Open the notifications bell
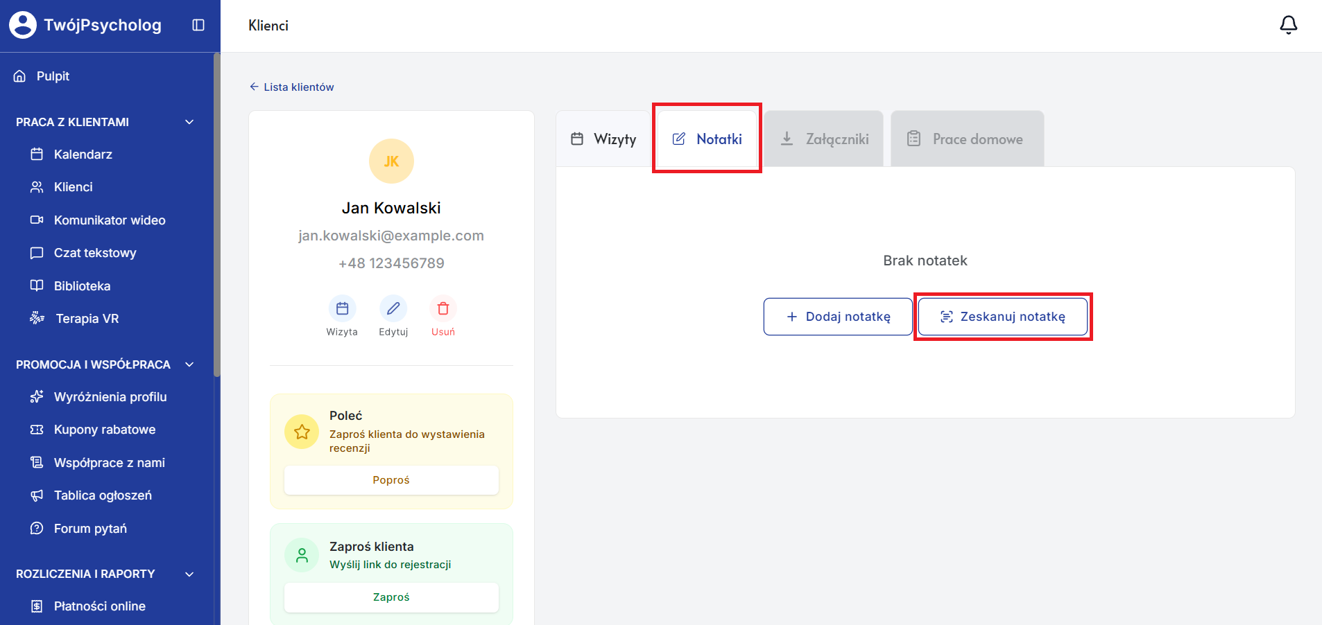Viewport: 1322px width, 625px height. (x=1288, y=25)
